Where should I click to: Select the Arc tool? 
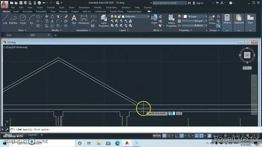point(32,20)
